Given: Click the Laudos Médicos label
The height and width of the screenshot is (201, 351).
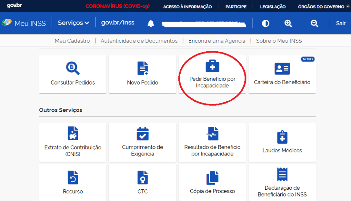Looking at the screenshot, I should 282,150.
